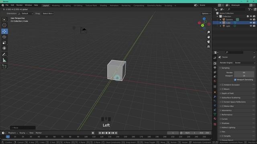The height and width of the screenshot is (144, 257).
Task: Open the Physics properties tab
Action: tap(215, 106)
